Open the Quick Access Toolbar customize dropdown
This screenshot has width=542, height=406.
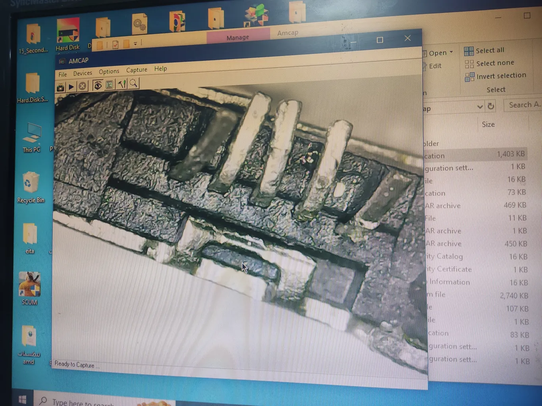tap(135, 44)
